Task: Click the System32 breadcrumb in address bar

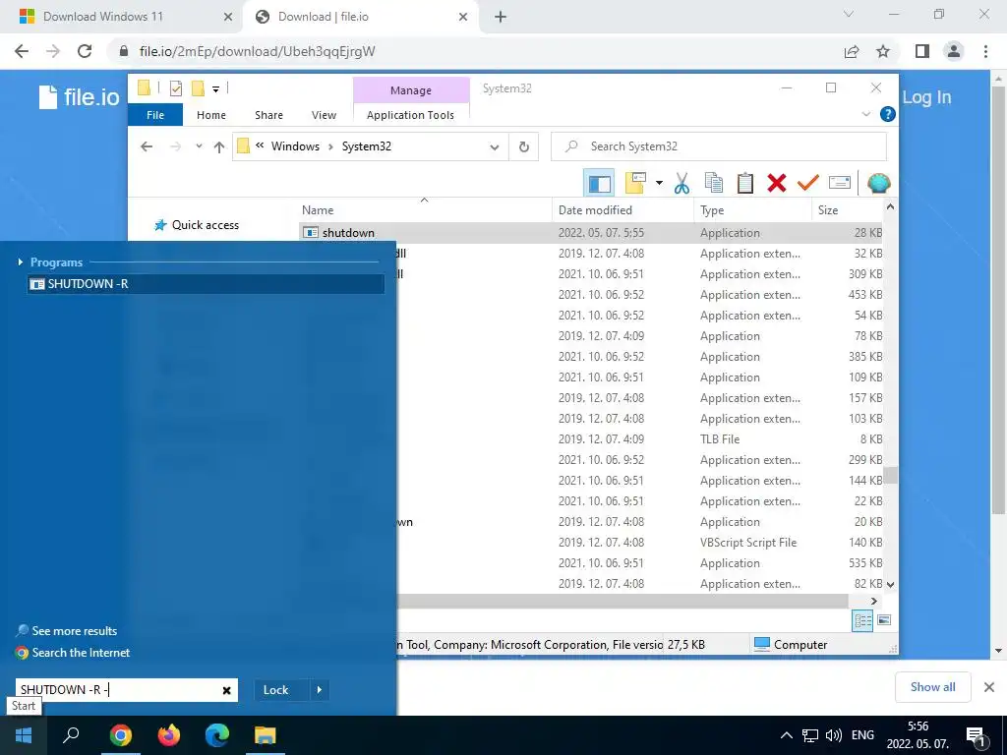Action: click(366, 146)
